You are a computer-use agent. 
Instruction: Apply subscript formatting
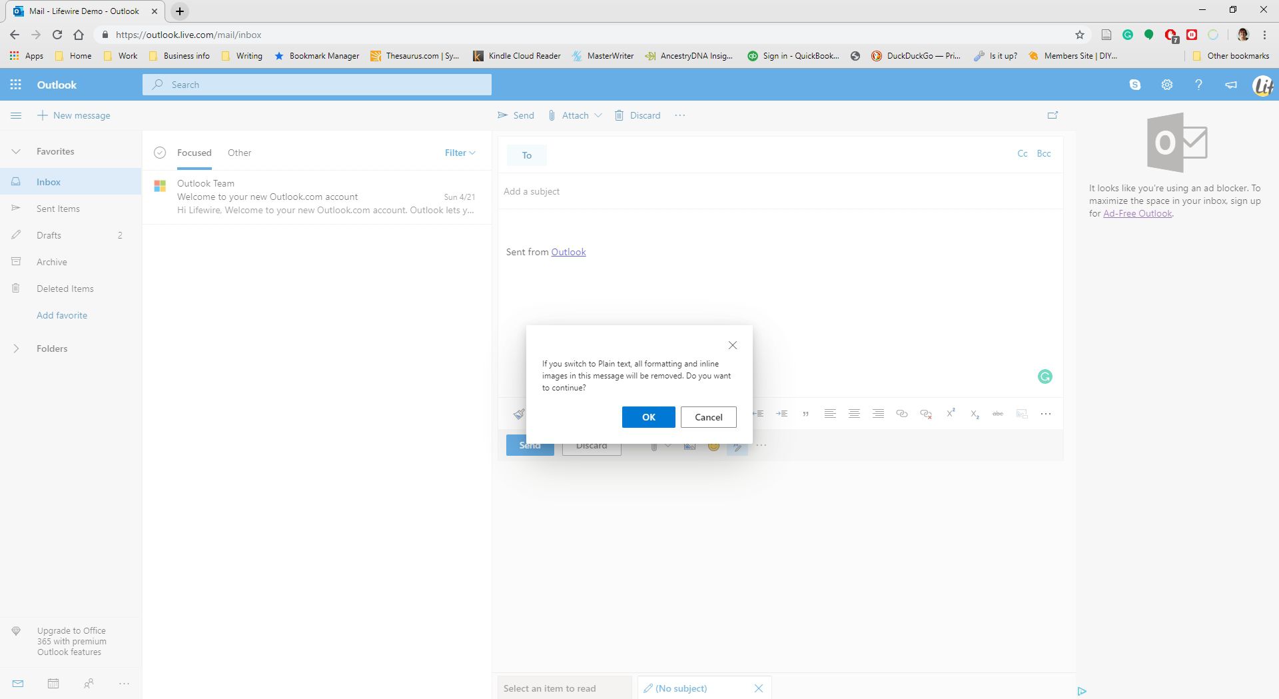tap(975, 414)
